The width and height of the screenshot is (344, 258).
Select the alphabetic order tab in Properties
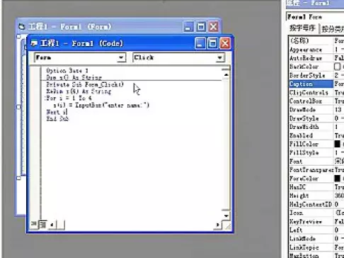pos(303,28)
